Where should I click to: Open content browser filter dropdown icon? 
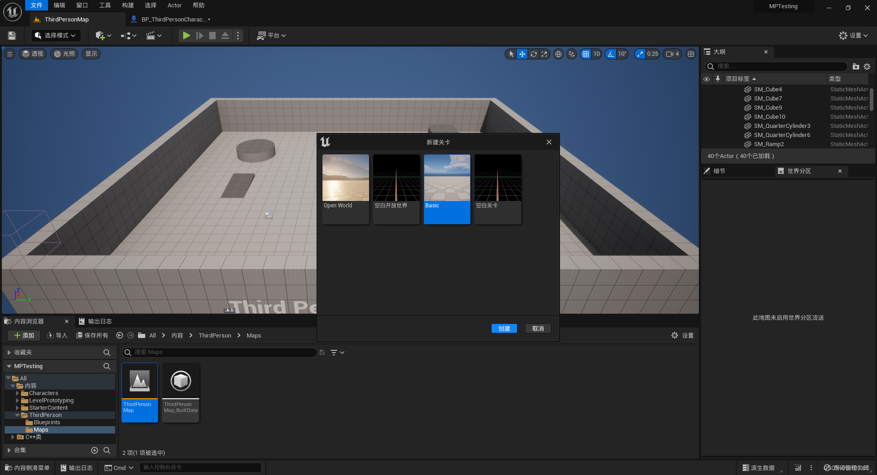(337, 353)
